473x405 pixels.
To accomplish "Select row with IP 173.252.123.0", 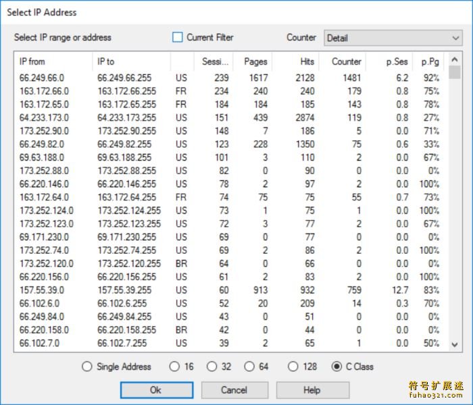I will point(230,223).
